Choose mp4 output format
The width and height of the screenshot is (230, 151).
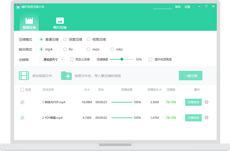[41, 49]
